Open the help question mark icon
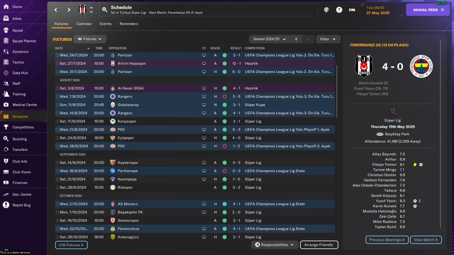 [x=339, y=10]
